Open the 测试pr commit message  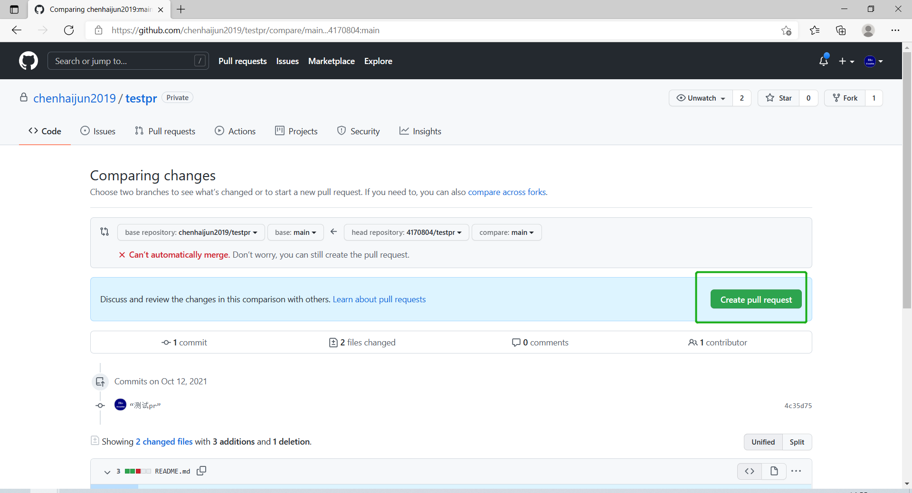145,406
